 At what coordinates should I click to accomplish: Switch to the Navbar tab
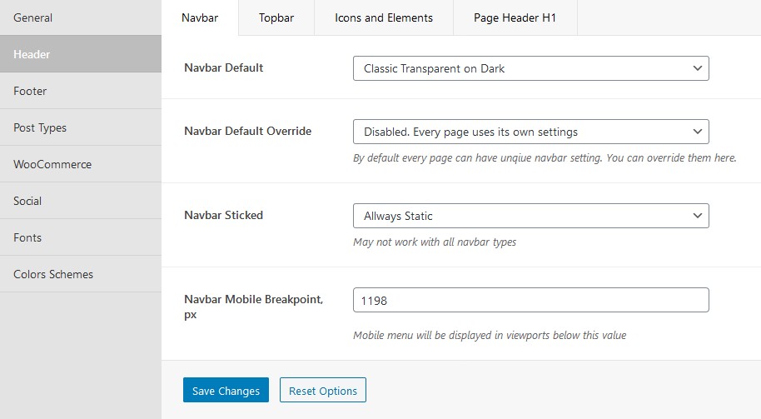pos(200,18)
